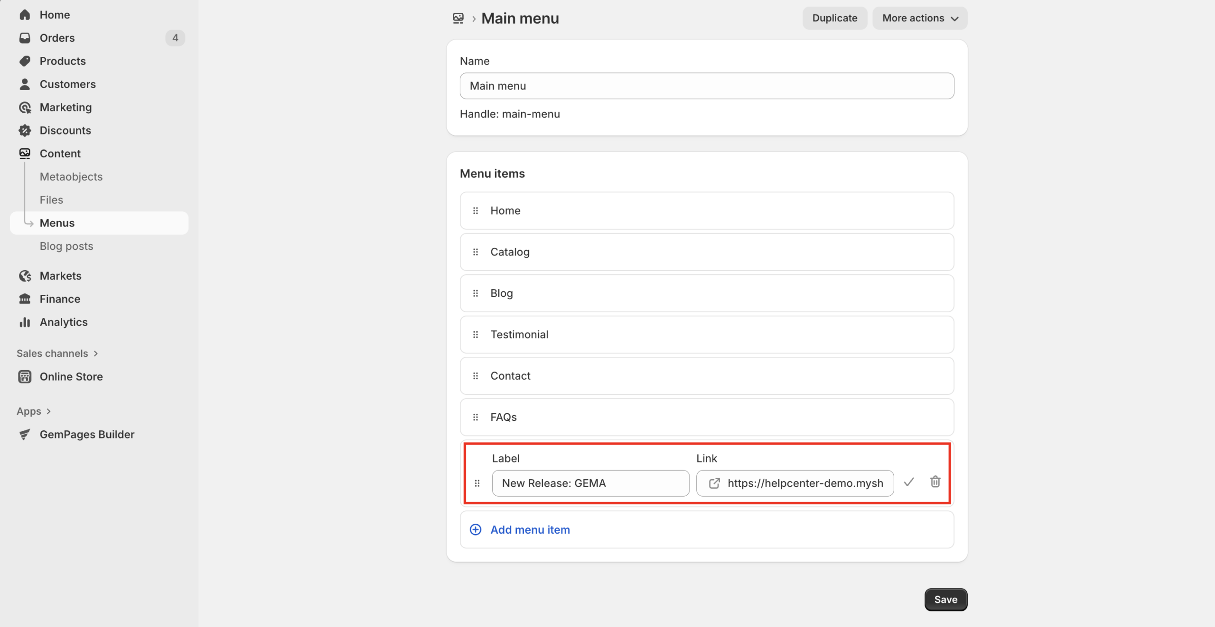Screen dimensions: 1215x627
Task: Save the menu changes
Action: [x=945, y=600]
